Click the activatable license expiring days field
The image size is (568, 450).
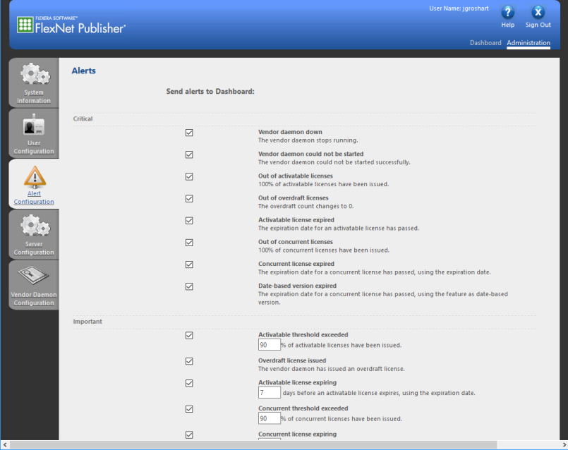pos(269,393)
